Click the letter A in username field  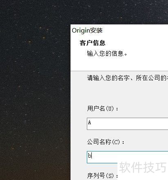(89, 123)
